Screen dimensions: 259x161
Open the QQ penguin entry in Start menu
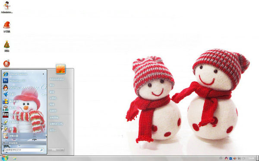24,88
